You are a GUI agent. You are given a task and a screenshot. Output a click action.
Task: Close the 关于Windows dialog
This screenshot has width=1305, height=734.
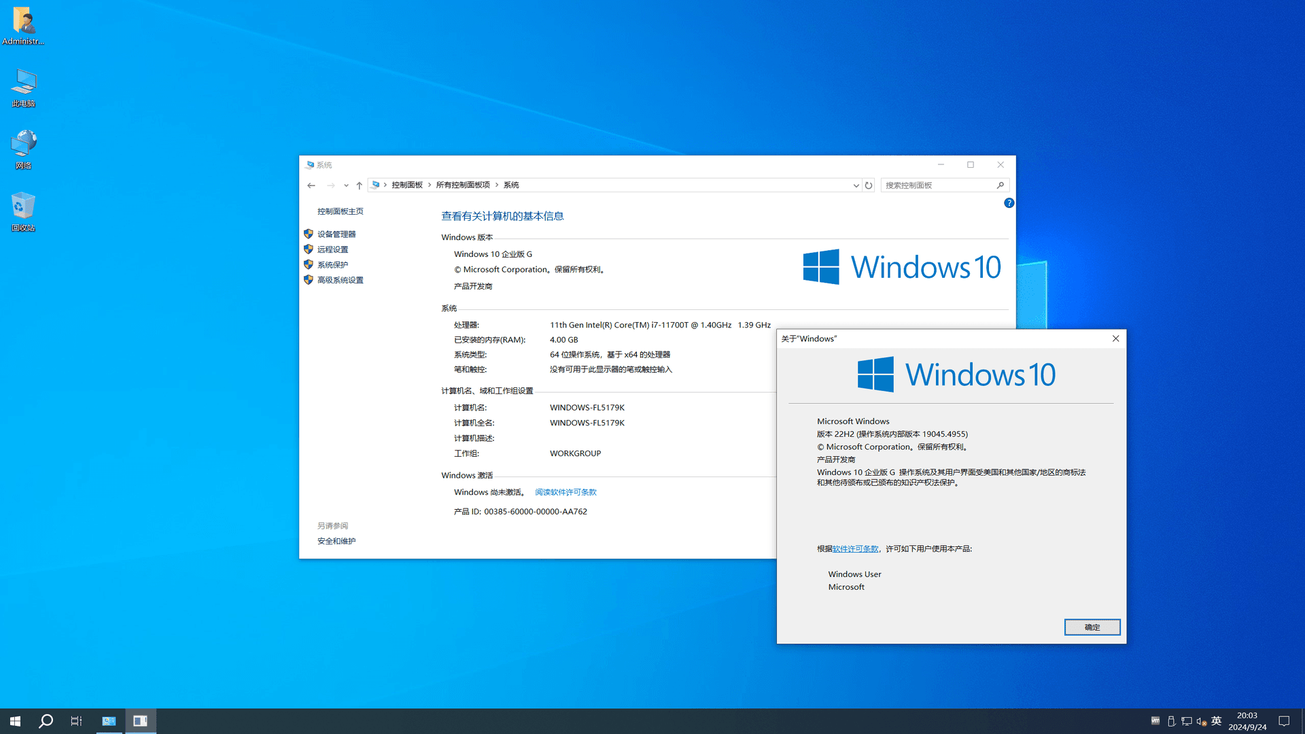tap(1115, 338)
